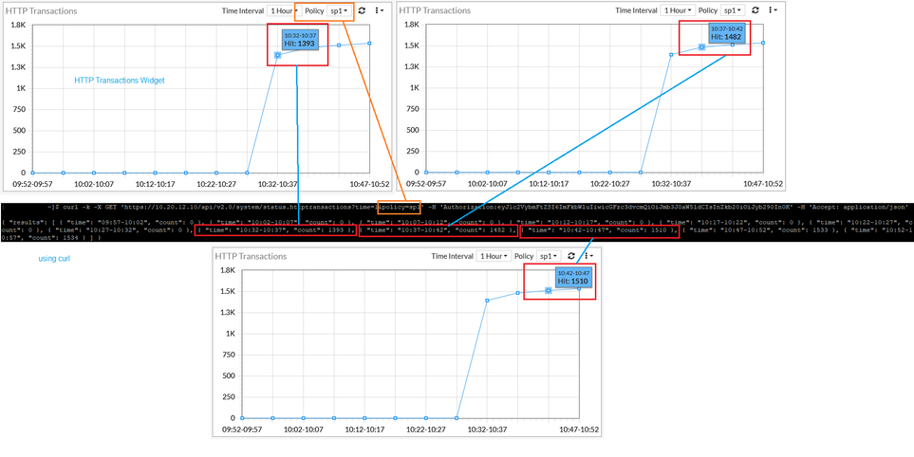914x457 pixels.
Task: Select 10:02-10:07 data point in Hit: 1393 chart
Action: [x=94, y=173]
